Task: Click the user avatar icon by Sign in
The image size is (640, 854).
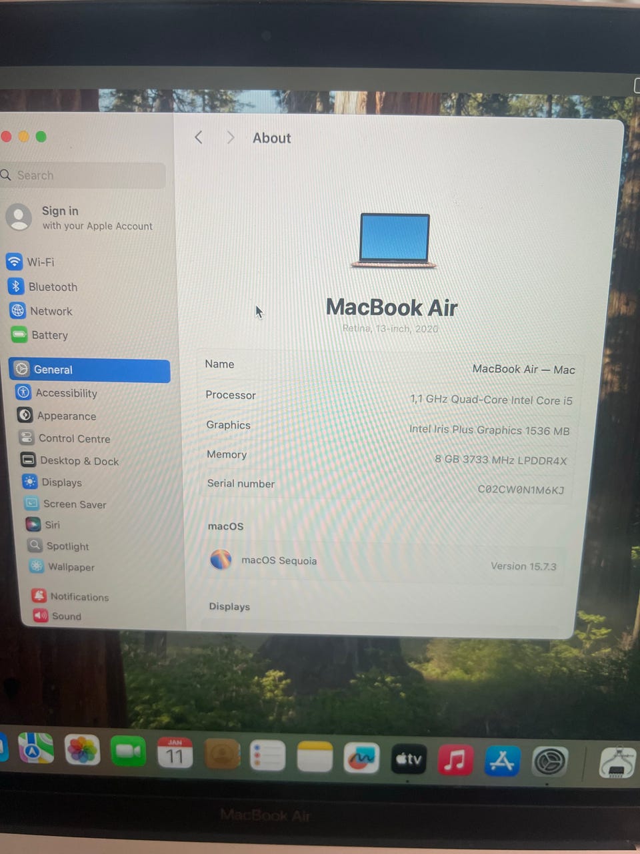Action: pos(19,218)
